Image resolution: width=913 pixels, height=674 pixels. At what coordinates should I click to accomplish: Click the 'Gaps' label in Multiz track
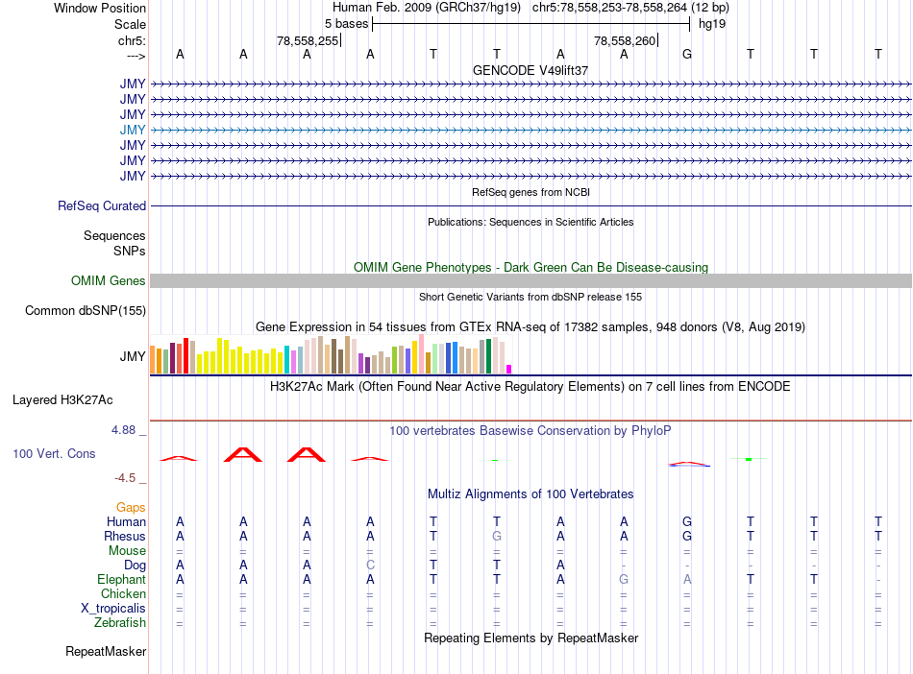[x=131, y=508]
